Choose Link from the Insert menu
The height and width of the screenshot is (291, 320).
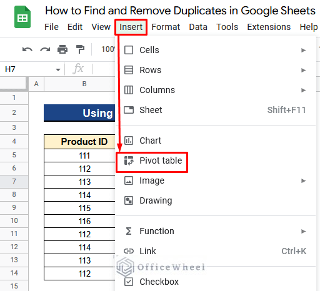[216, 251]
